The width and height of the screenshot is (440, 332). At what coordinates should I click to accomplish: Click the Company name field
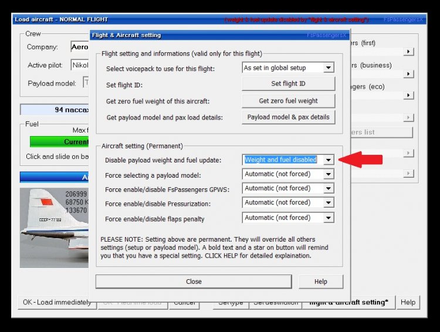coord(79,47)
